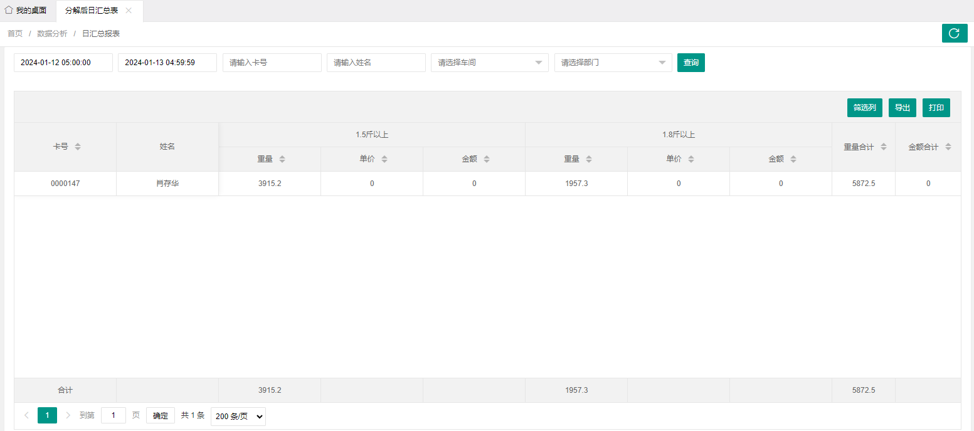Viewport: 974px width, 431px height.
Task: Open the 200 条/页 page size dropdown
Action: pyautogui.click(x=238, y=416)
